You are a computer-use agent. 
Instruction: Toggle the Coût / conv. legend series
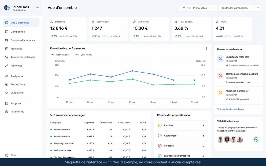coord(84,55)
